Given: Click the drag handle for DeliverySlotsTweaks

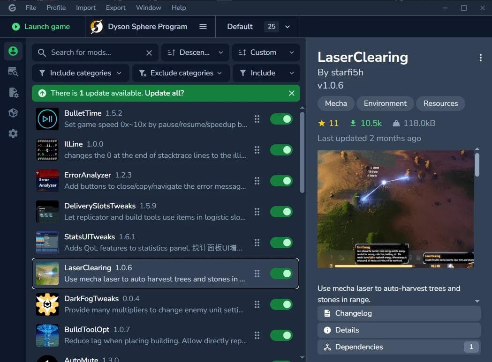Looking at the screenshot, I should 257,212.
